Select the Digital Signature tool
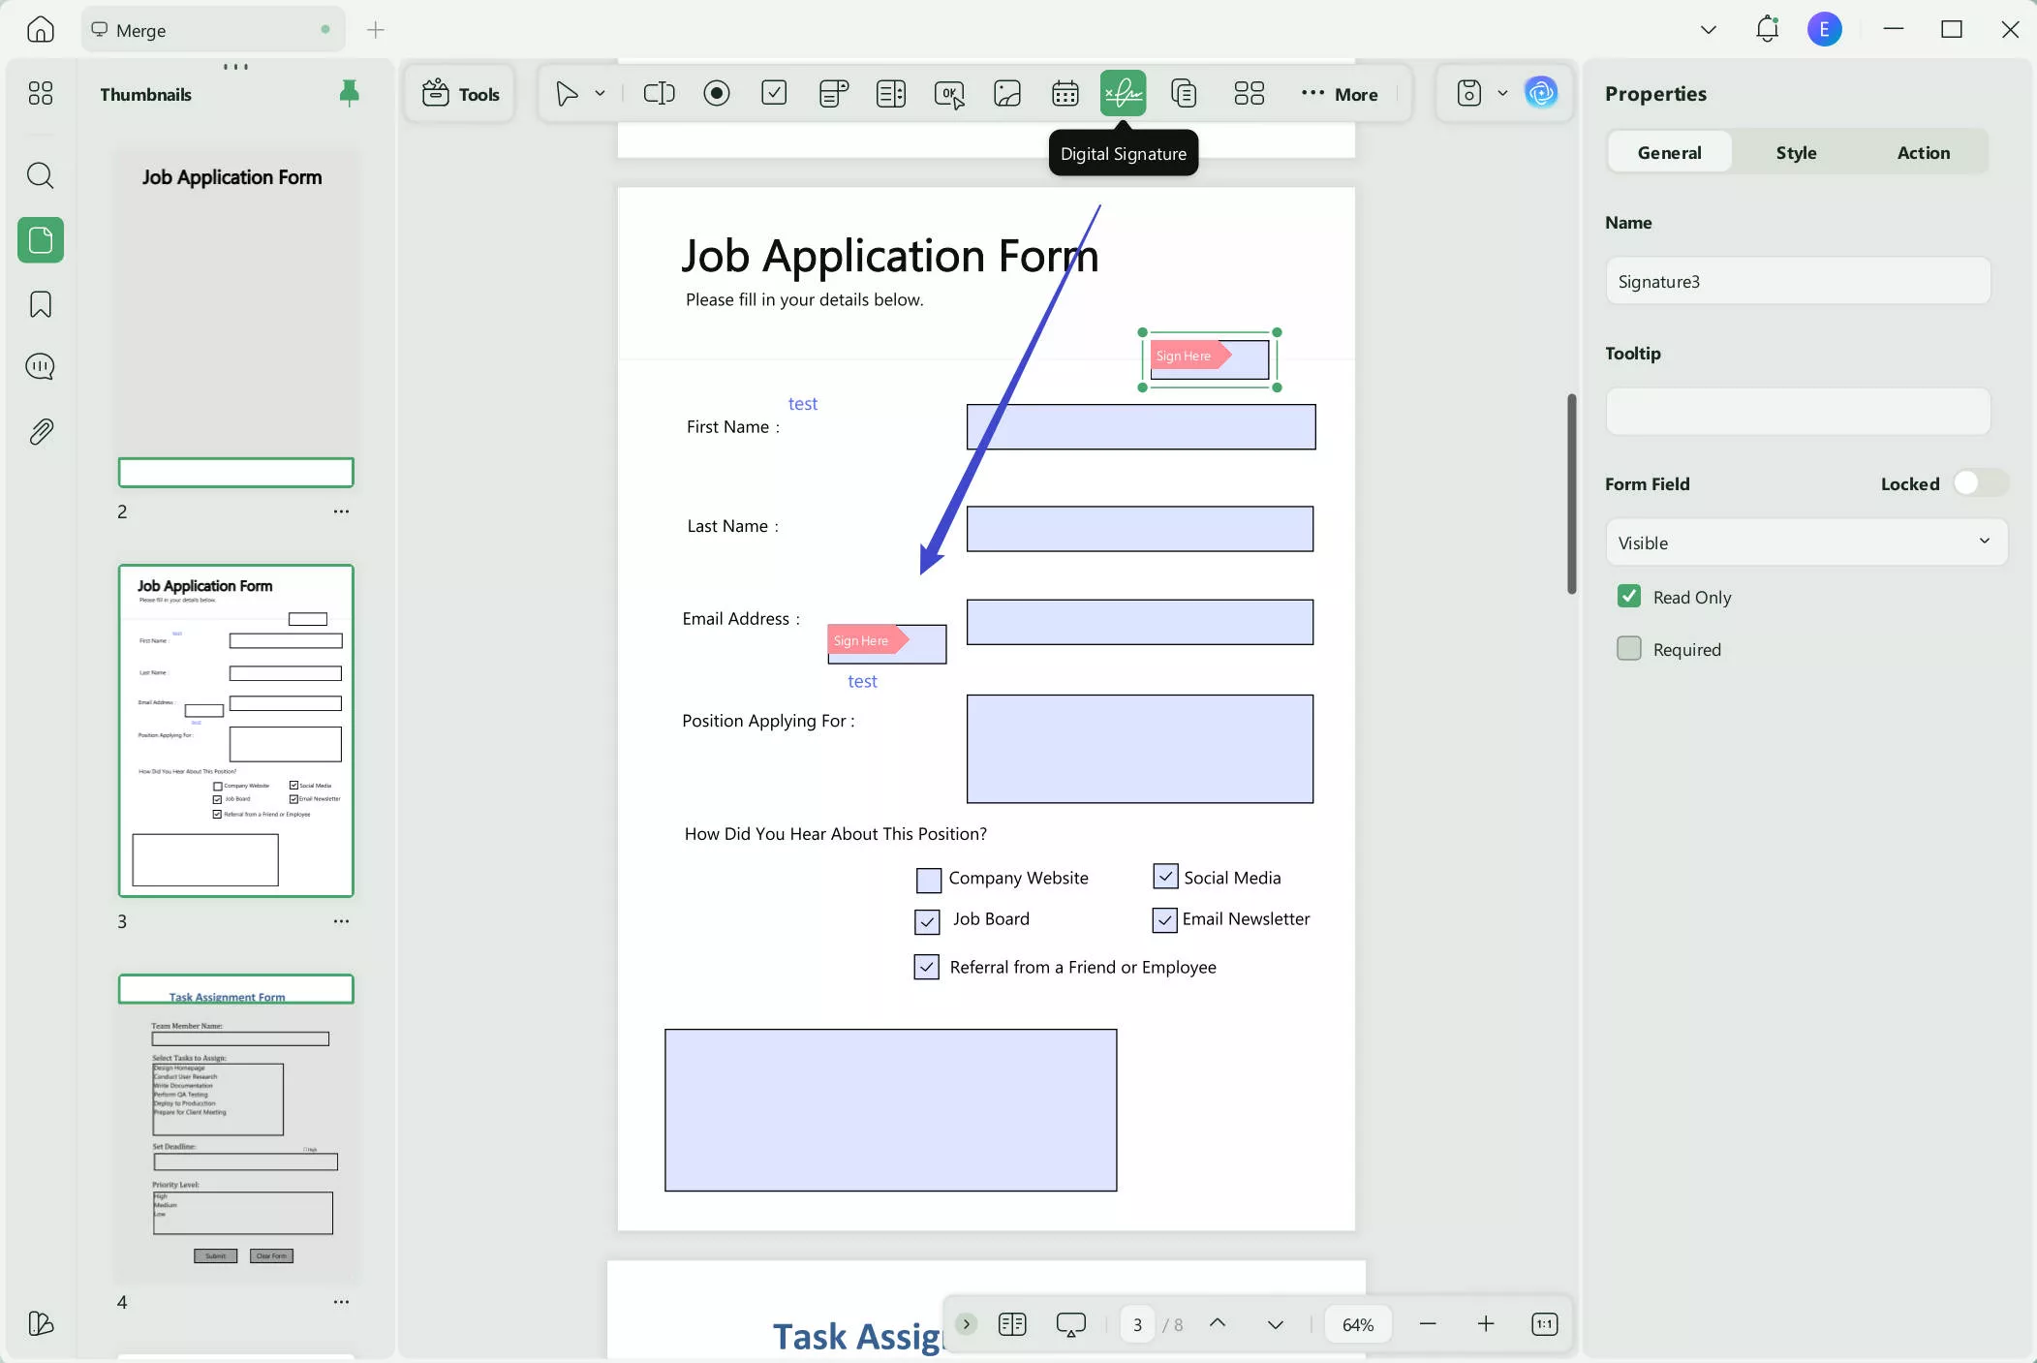This screenshot has height=1363, width=2037. 1123,93
